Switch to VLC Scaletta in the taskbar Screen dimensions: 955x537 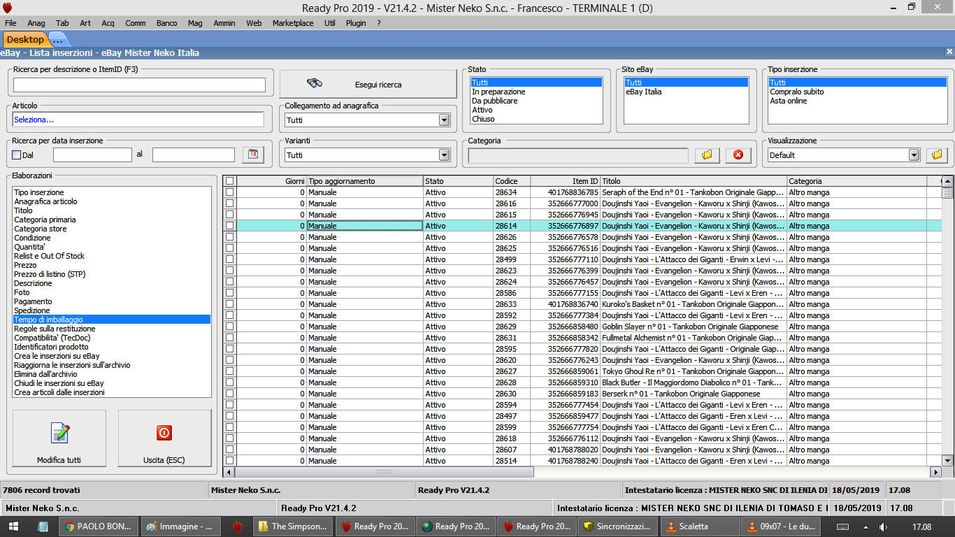pyautogui.click(x=701, y=527)
